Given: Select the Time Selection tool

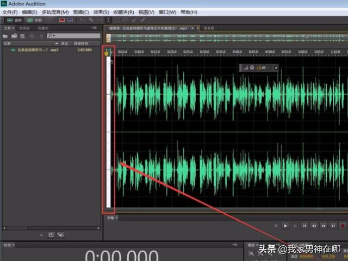Looking at the screenshot, I should coord(108,20).
